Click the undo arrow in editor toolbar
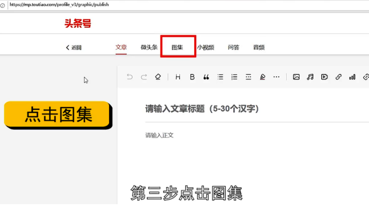 (x=129, y=77)
